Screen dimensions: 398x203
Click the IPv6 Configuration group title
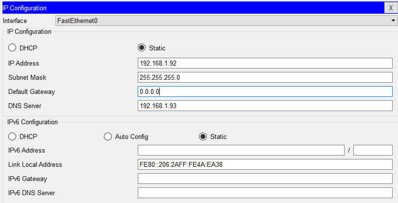[x=32, y=122]
